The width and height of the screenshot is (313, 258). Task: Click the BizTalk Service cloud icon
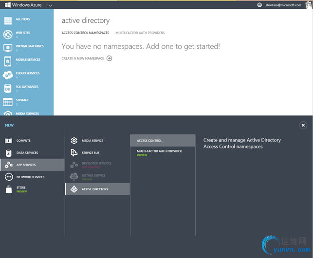click(74, 177)
